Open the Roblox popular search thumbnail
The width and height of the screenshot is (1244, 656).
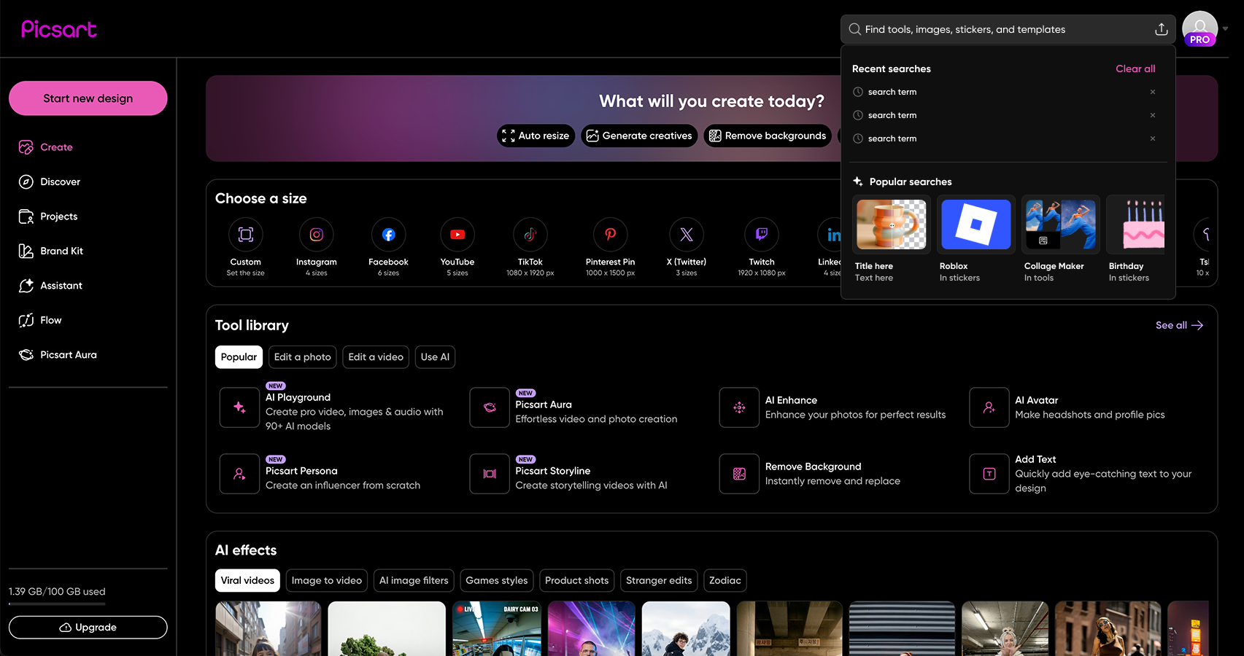(976, 224)
